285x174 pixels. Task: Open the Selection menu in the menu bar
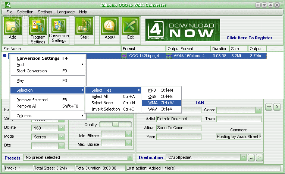[x=25, y=12]
